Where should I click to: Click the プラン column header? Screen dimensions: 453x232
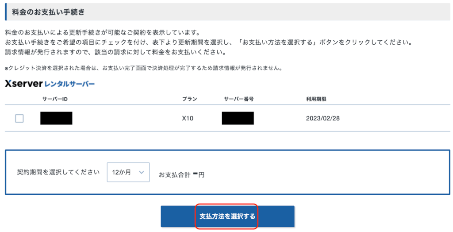[x=189, y=99]
